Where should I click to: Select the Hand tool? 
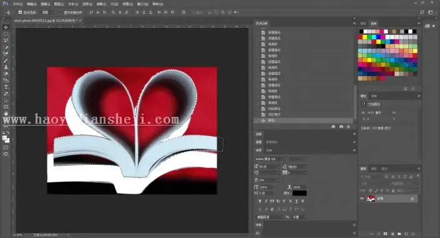point(6,114)
